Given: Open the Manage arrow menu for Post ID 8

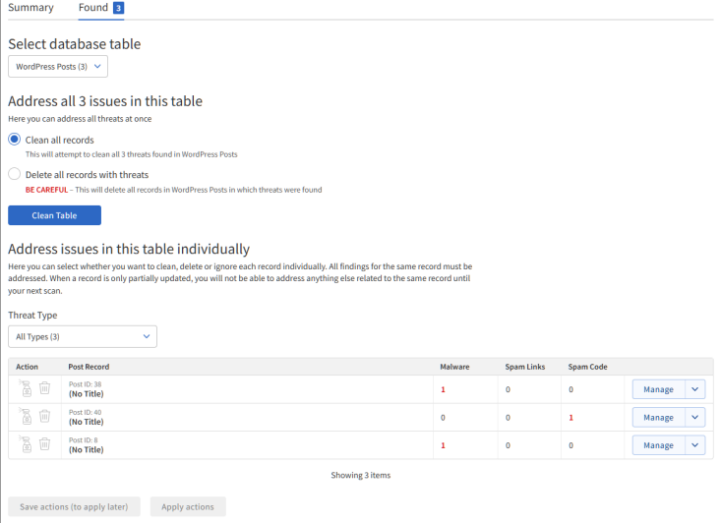Looking at the screenshot, I should coord(695,445).
